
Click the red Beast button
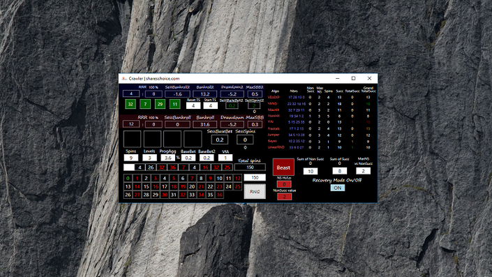click(283, 167)
